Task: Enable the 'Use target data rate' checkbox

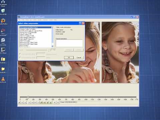Action: 20,54
